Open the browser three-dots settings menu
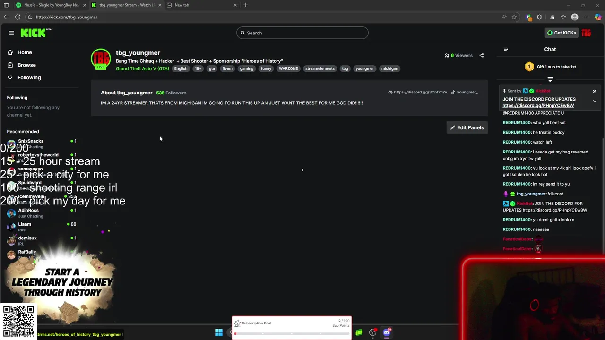This screenshot has height=340, width=605. pyautogui.click(x=586, y=17)
